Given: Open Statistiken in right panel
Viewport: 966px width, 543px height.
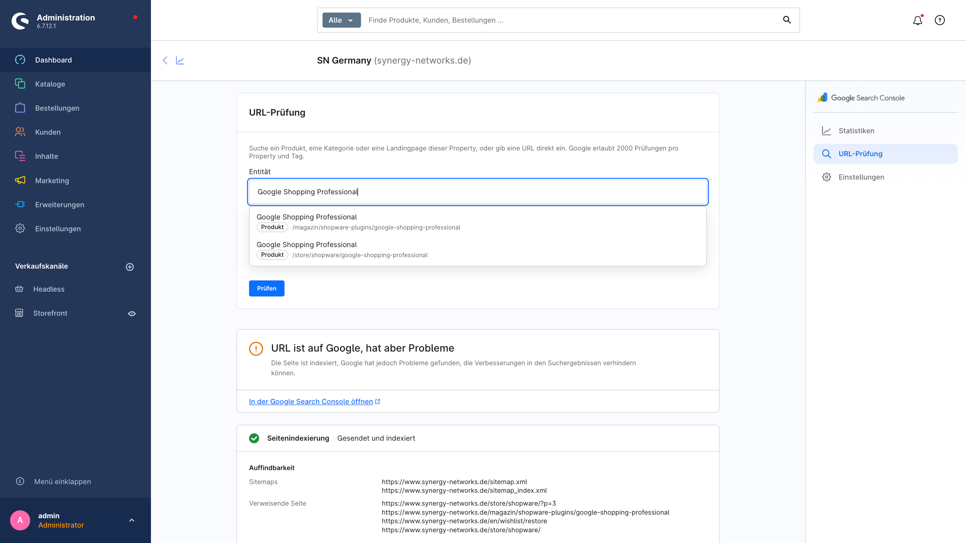Looking at the screenshot, I should (885, 131).
